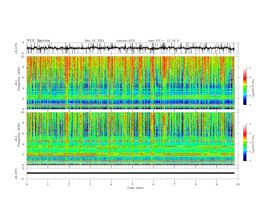
Task: Click the log(PSD) label beside ch.1 colorbar
Action: [253, 88]
